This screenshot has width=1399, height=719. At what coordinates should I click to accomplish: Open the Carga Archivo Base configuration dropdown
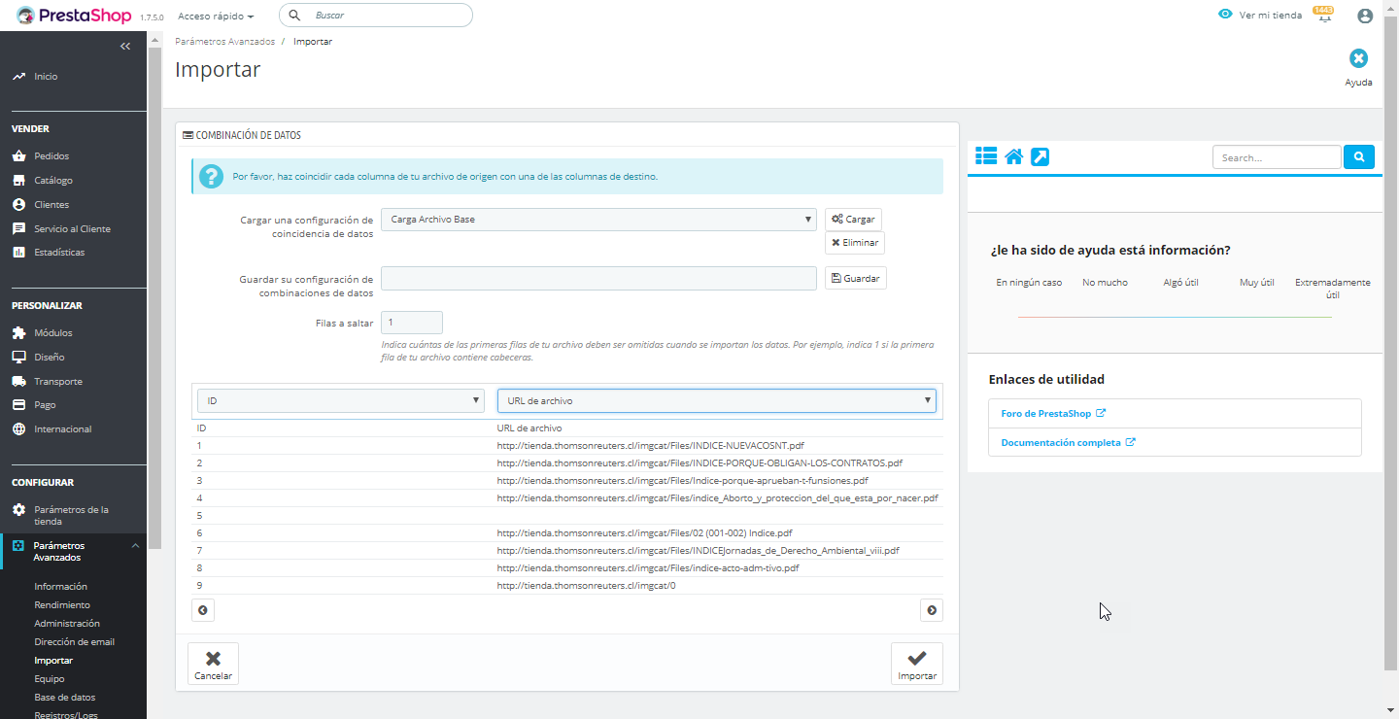[x=599, y=220]
